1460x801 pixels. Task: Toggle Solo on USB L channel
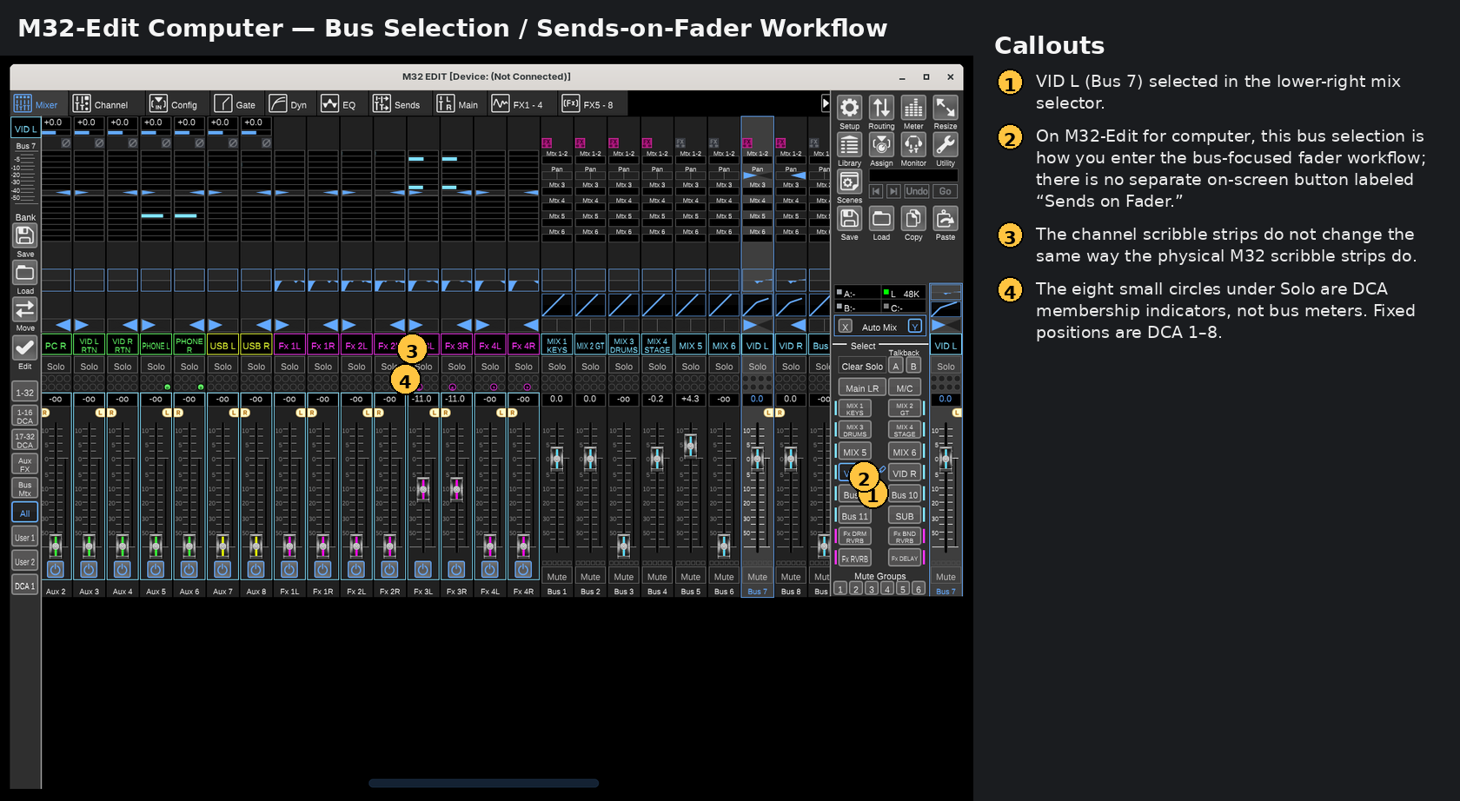point(222,367)
